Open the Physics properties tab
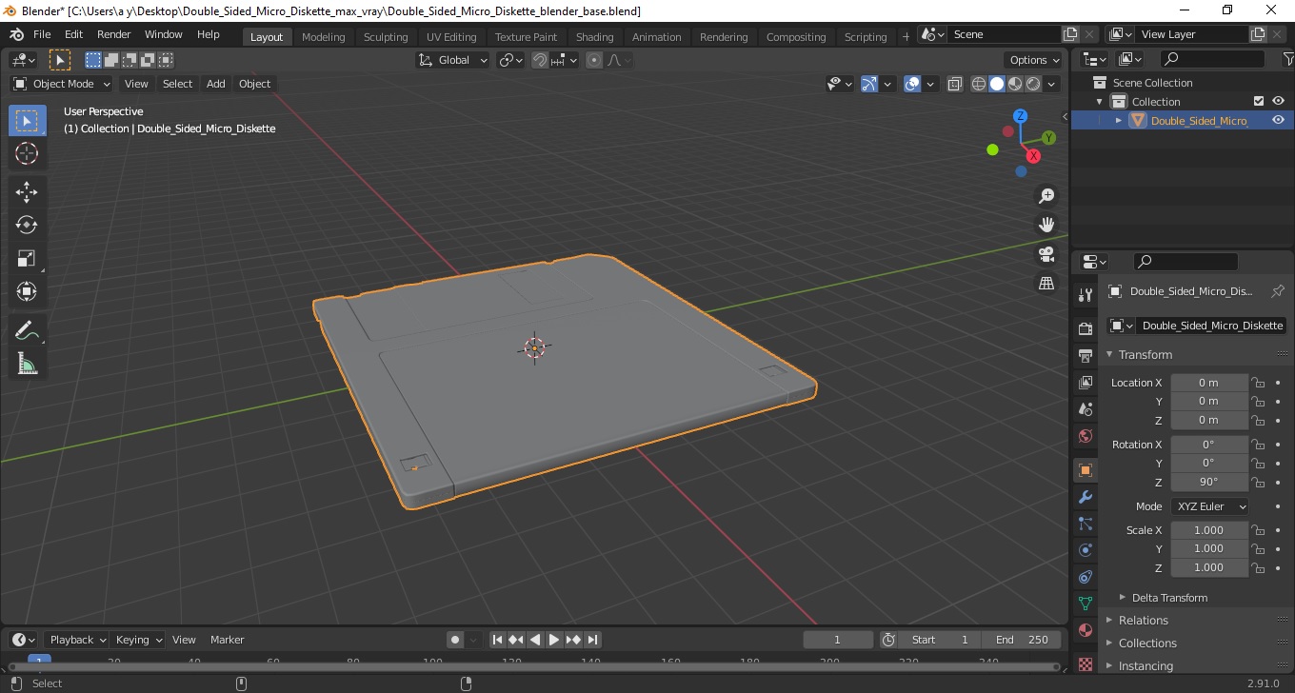The height and width of the screenshot is (693, 1295). (x=1085, y=550)
